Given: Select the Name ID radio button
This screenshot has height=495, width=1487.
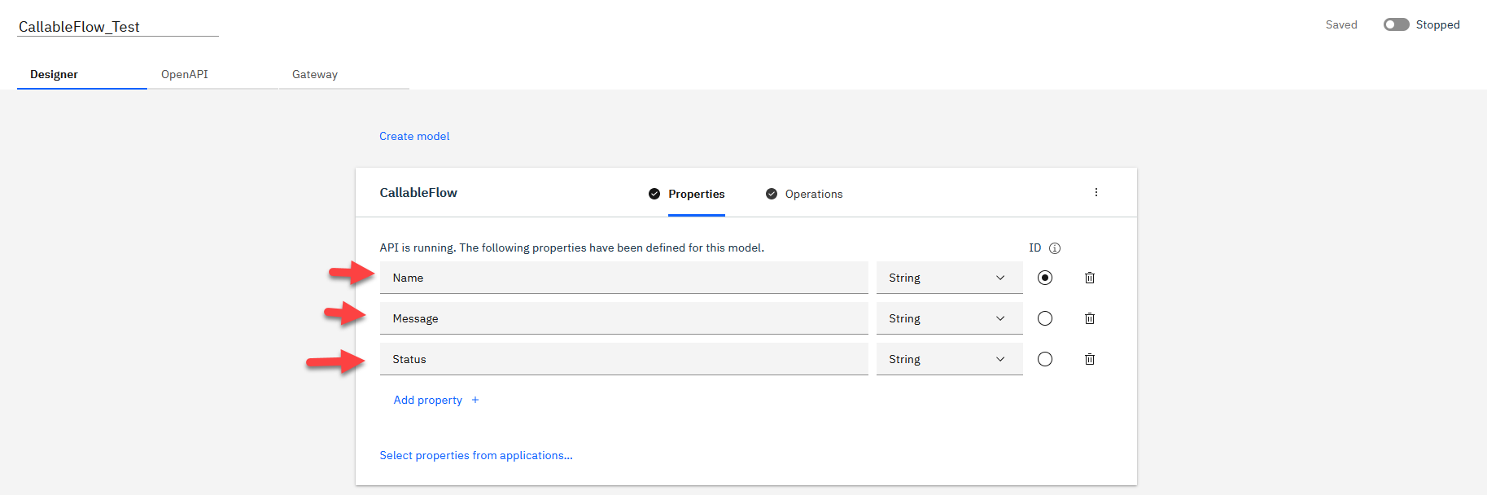Looking at the screenshot, I should [x=1045, y=278].
